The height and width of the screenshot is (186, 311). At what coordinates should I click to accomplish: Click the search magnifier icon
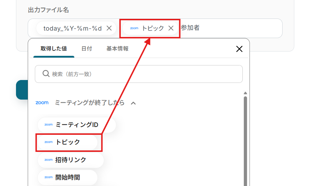pyautogui.click(x=46, y=74)
